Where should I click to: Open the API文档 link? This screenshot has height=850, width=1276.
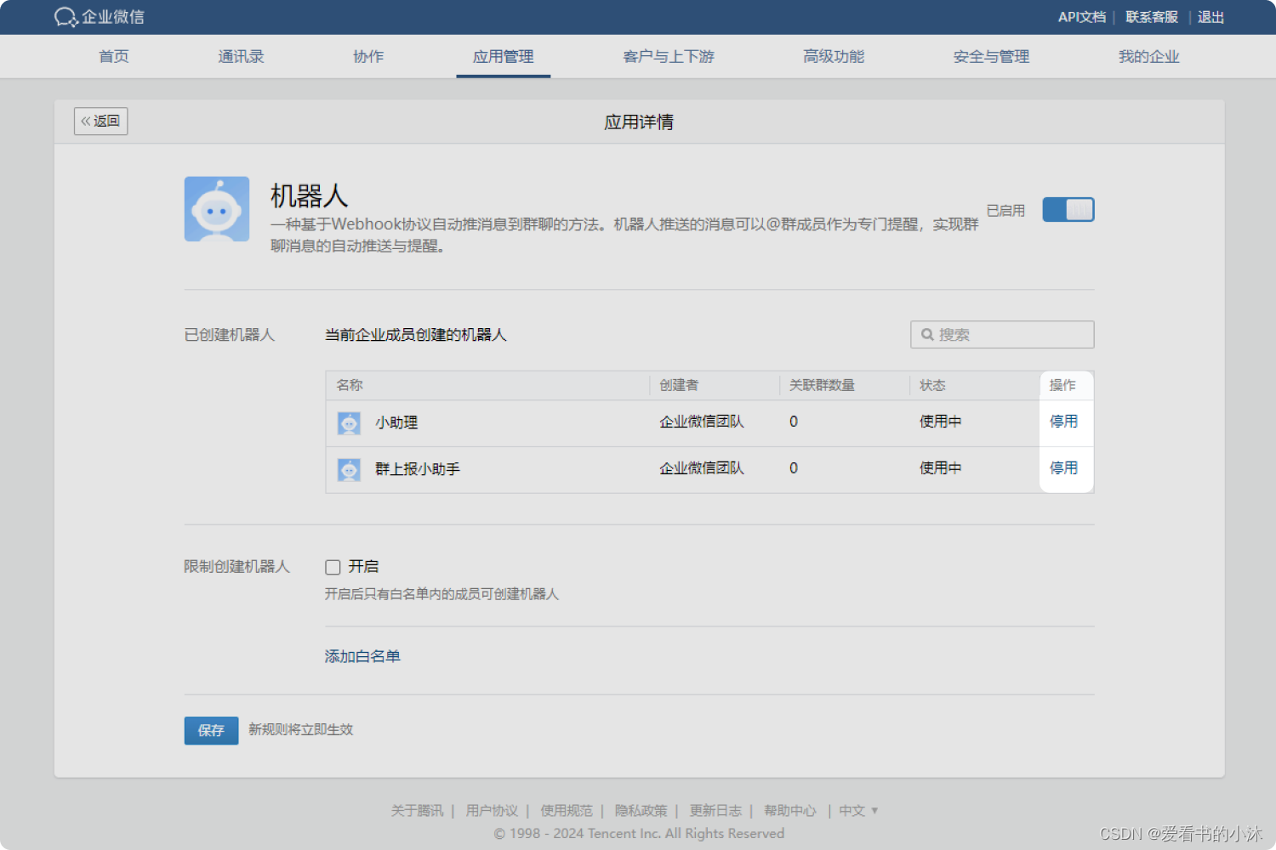click(x=1082, y=17)
